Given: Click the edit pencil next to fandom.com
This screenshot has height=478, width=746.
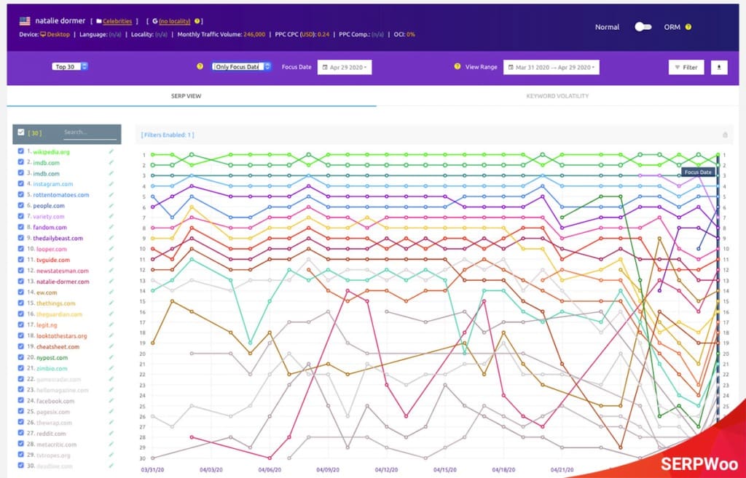Looking at the screenshot, I should click(x=111, y=227).
